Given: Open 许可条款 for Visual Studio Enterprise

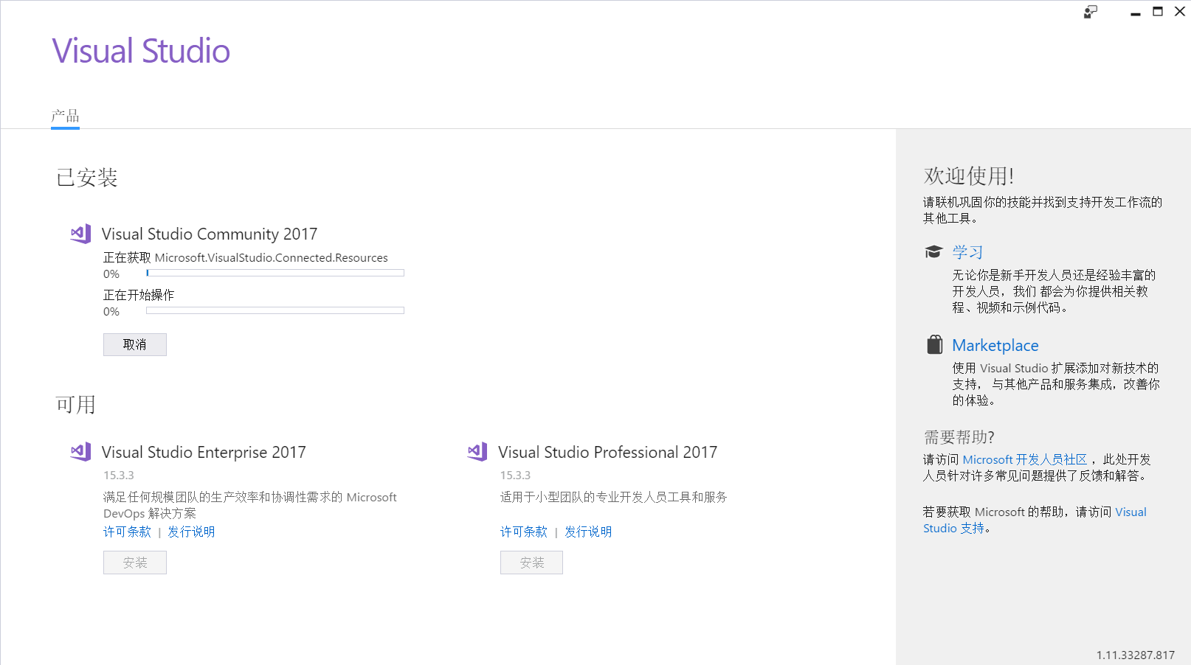Looking at the screenshot, I should click(127, 532).
